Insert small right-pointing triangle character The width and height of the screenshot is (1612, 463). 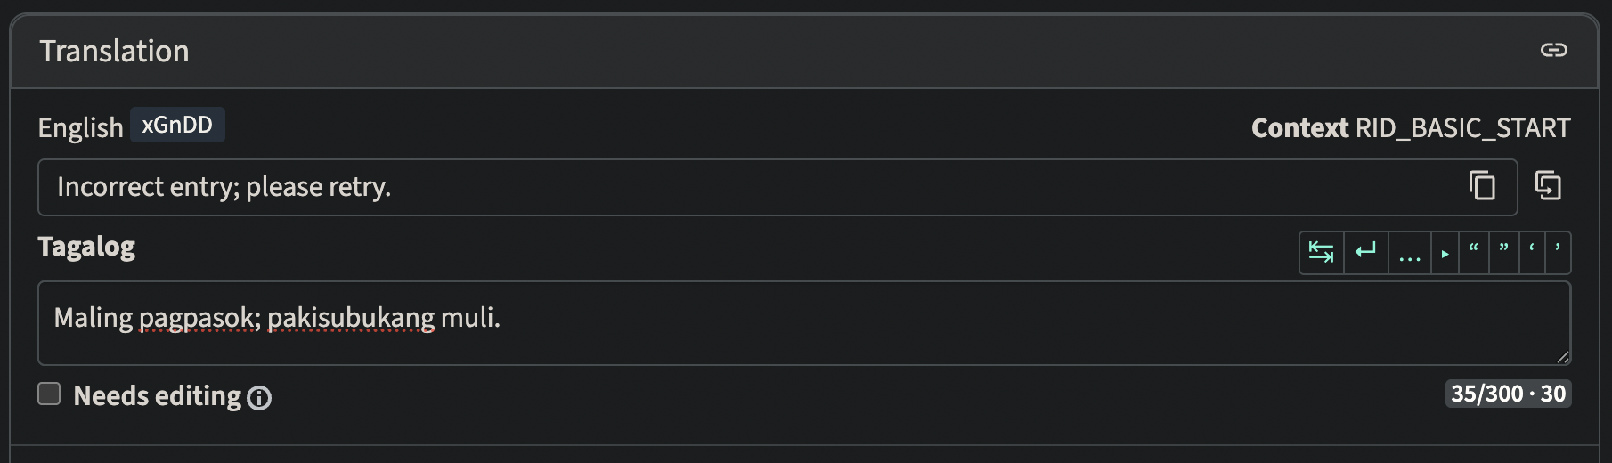click(1445, 253)
